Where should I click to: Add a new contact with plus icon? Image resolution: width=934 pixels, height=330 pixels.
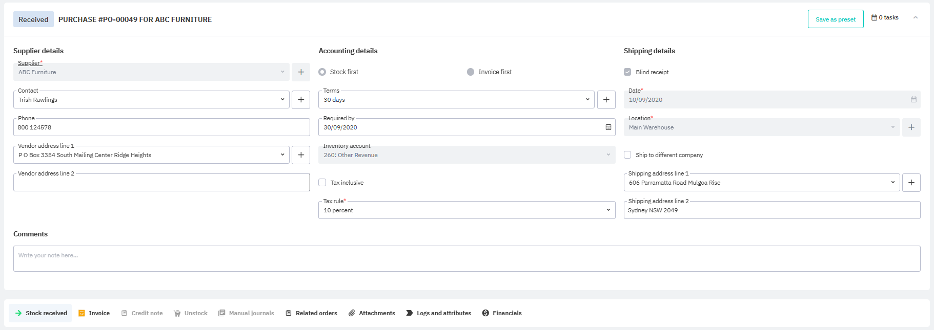tap(301, 100)
